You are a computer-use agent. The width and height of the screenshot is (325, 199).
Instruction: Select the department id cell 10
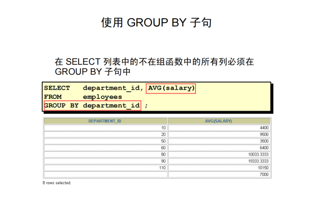[x=105, y=128]
